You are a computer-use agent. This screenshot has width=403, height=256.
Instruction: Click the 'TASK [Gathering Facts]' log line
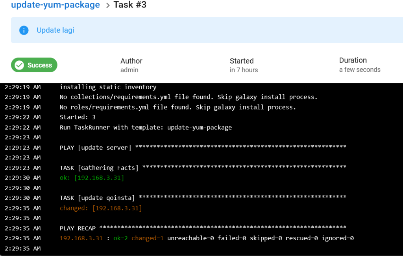(203, 168)
